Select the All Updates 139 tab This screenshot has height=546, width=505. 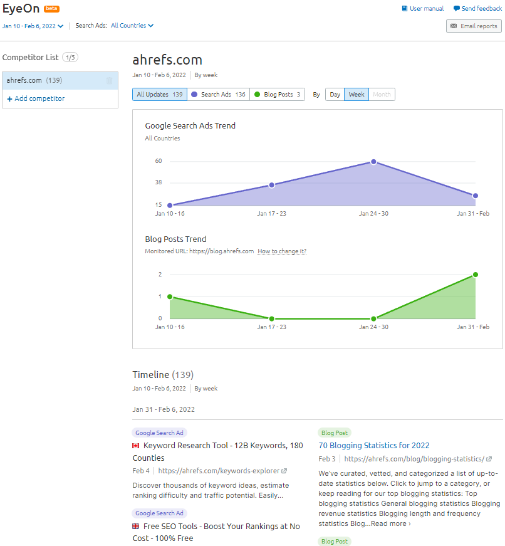click(x=160, y=95)
